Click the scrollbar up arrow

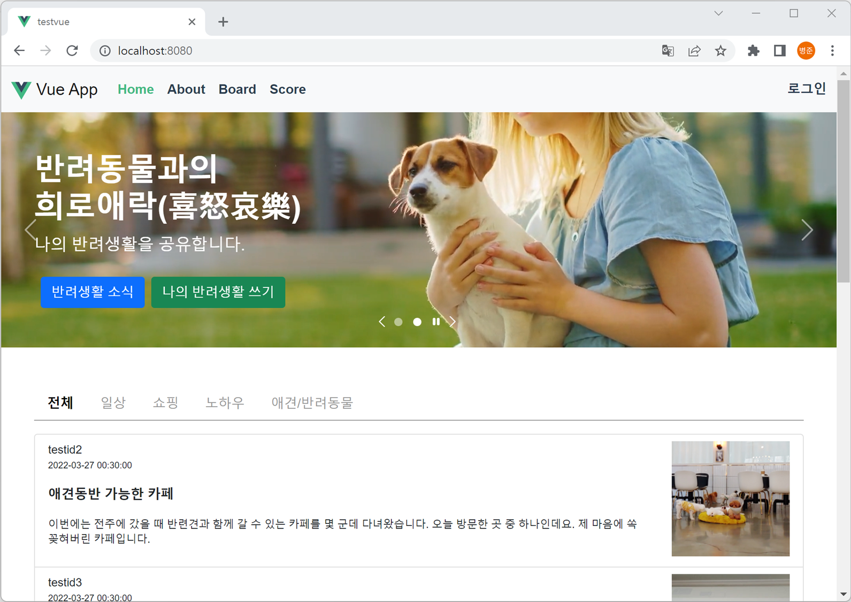[x=844, y=73]
